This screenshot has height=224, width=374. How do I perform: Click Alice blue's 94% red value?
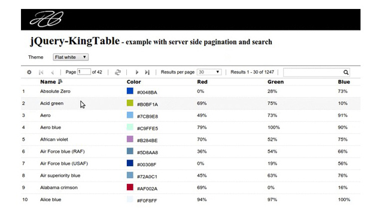coord(202,200)
